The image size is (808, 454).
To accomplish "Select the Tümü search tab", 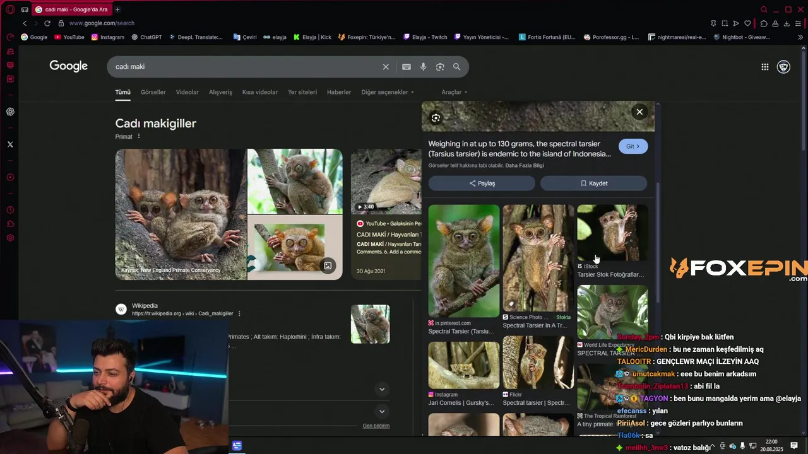I will click(122, 92).
